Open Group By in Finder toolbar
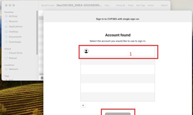 tap(121, 6)
